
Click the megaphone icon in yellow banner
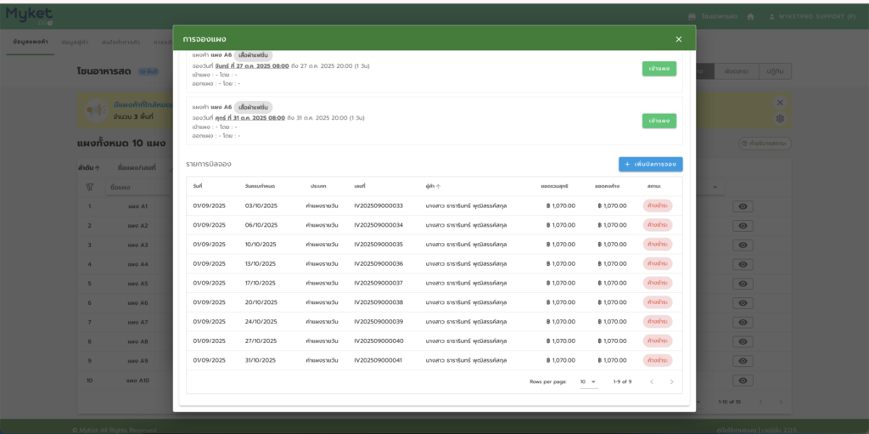[97, 110]
